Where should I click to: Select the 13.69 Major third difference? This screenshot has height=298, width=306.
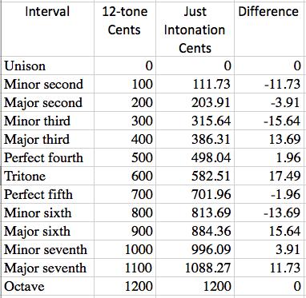coord(270,139)
